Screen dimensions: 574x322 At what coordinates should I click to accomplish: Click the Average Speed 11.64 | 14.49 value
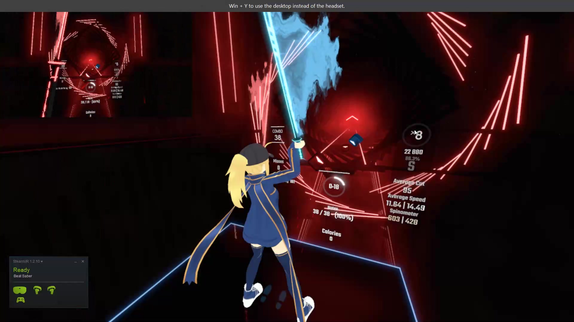tap(405, 206)
